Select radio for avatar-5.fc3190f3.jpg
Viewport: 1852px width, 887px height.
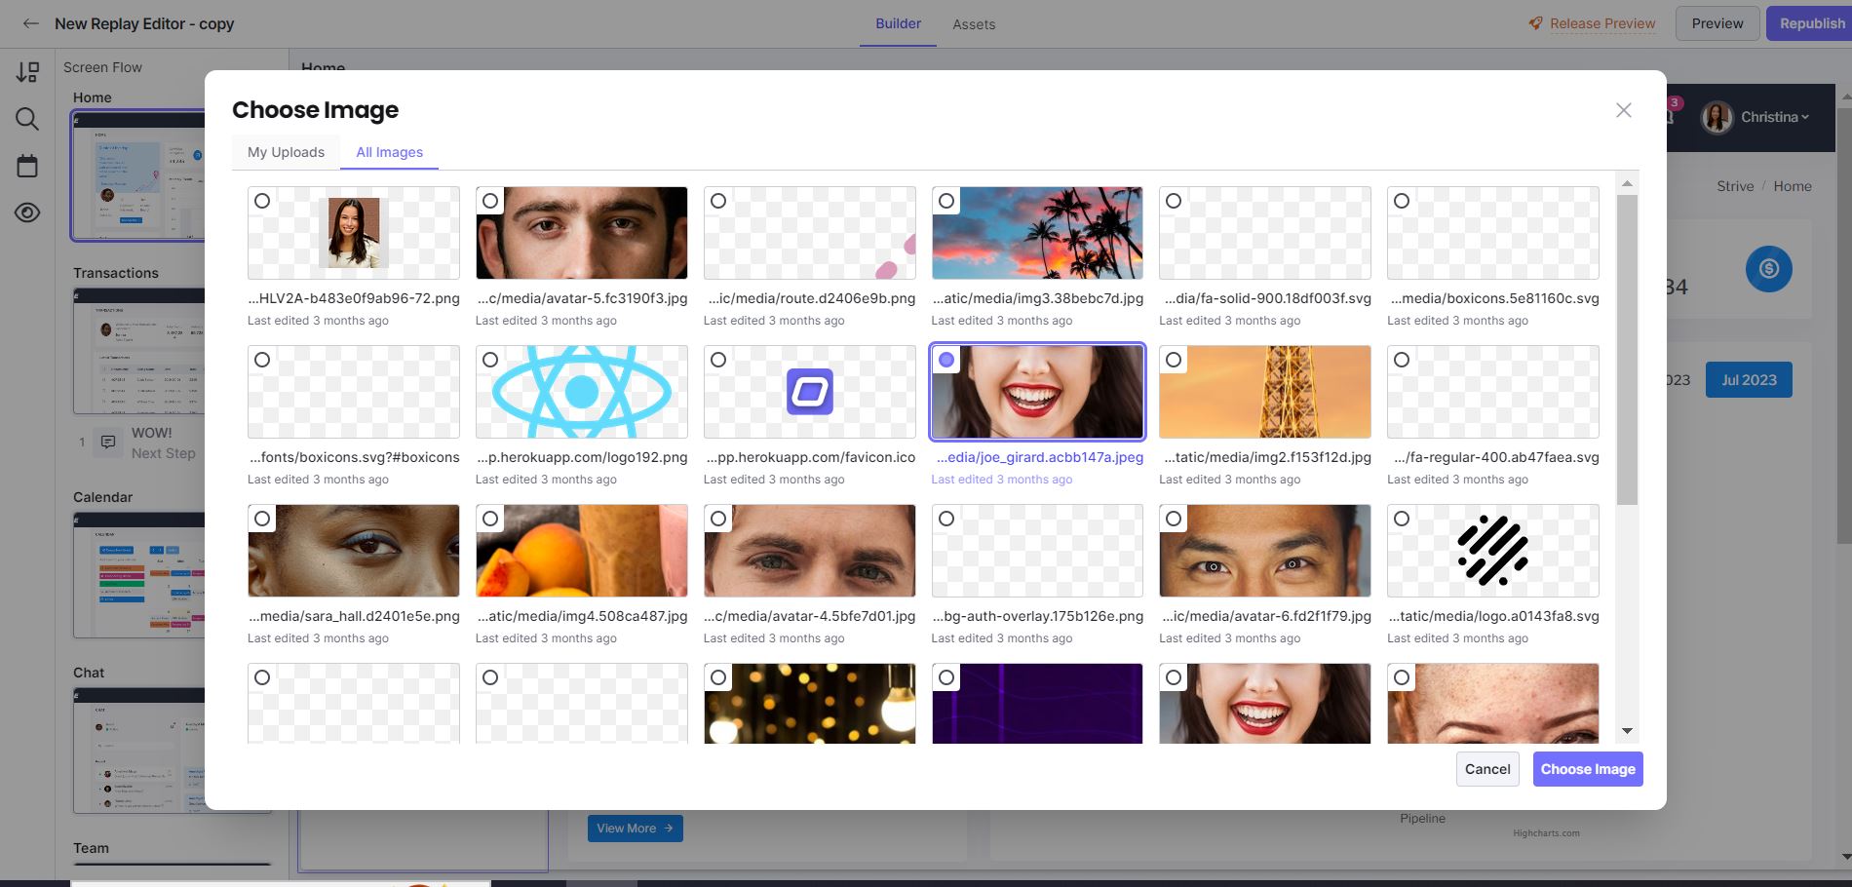coord(490,201)
